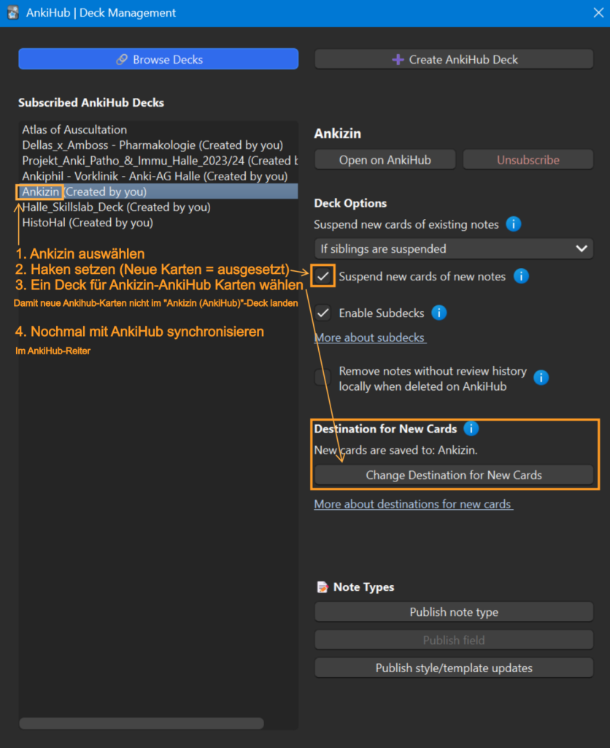Screen dimensions: 610x748
Task: Click Create AnkiHub Deck button
Action: tap(454, 59)
